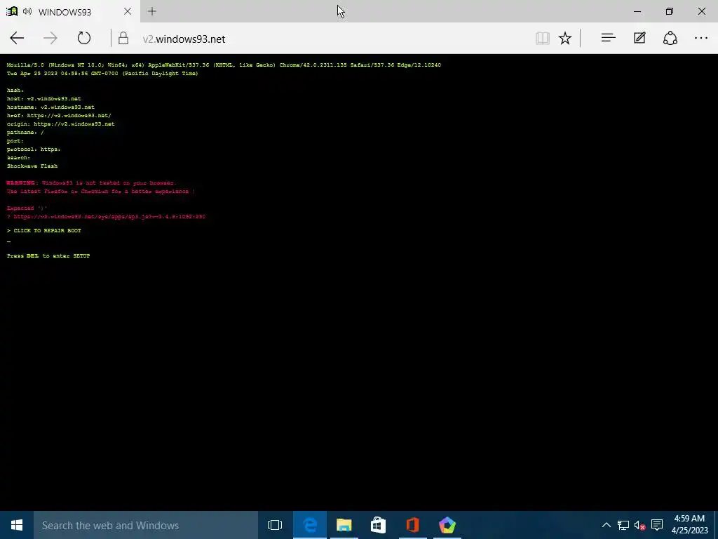Screen dimensions: 718x539
Task: Open a new tab with plus button
Action: tap(152, 11)
